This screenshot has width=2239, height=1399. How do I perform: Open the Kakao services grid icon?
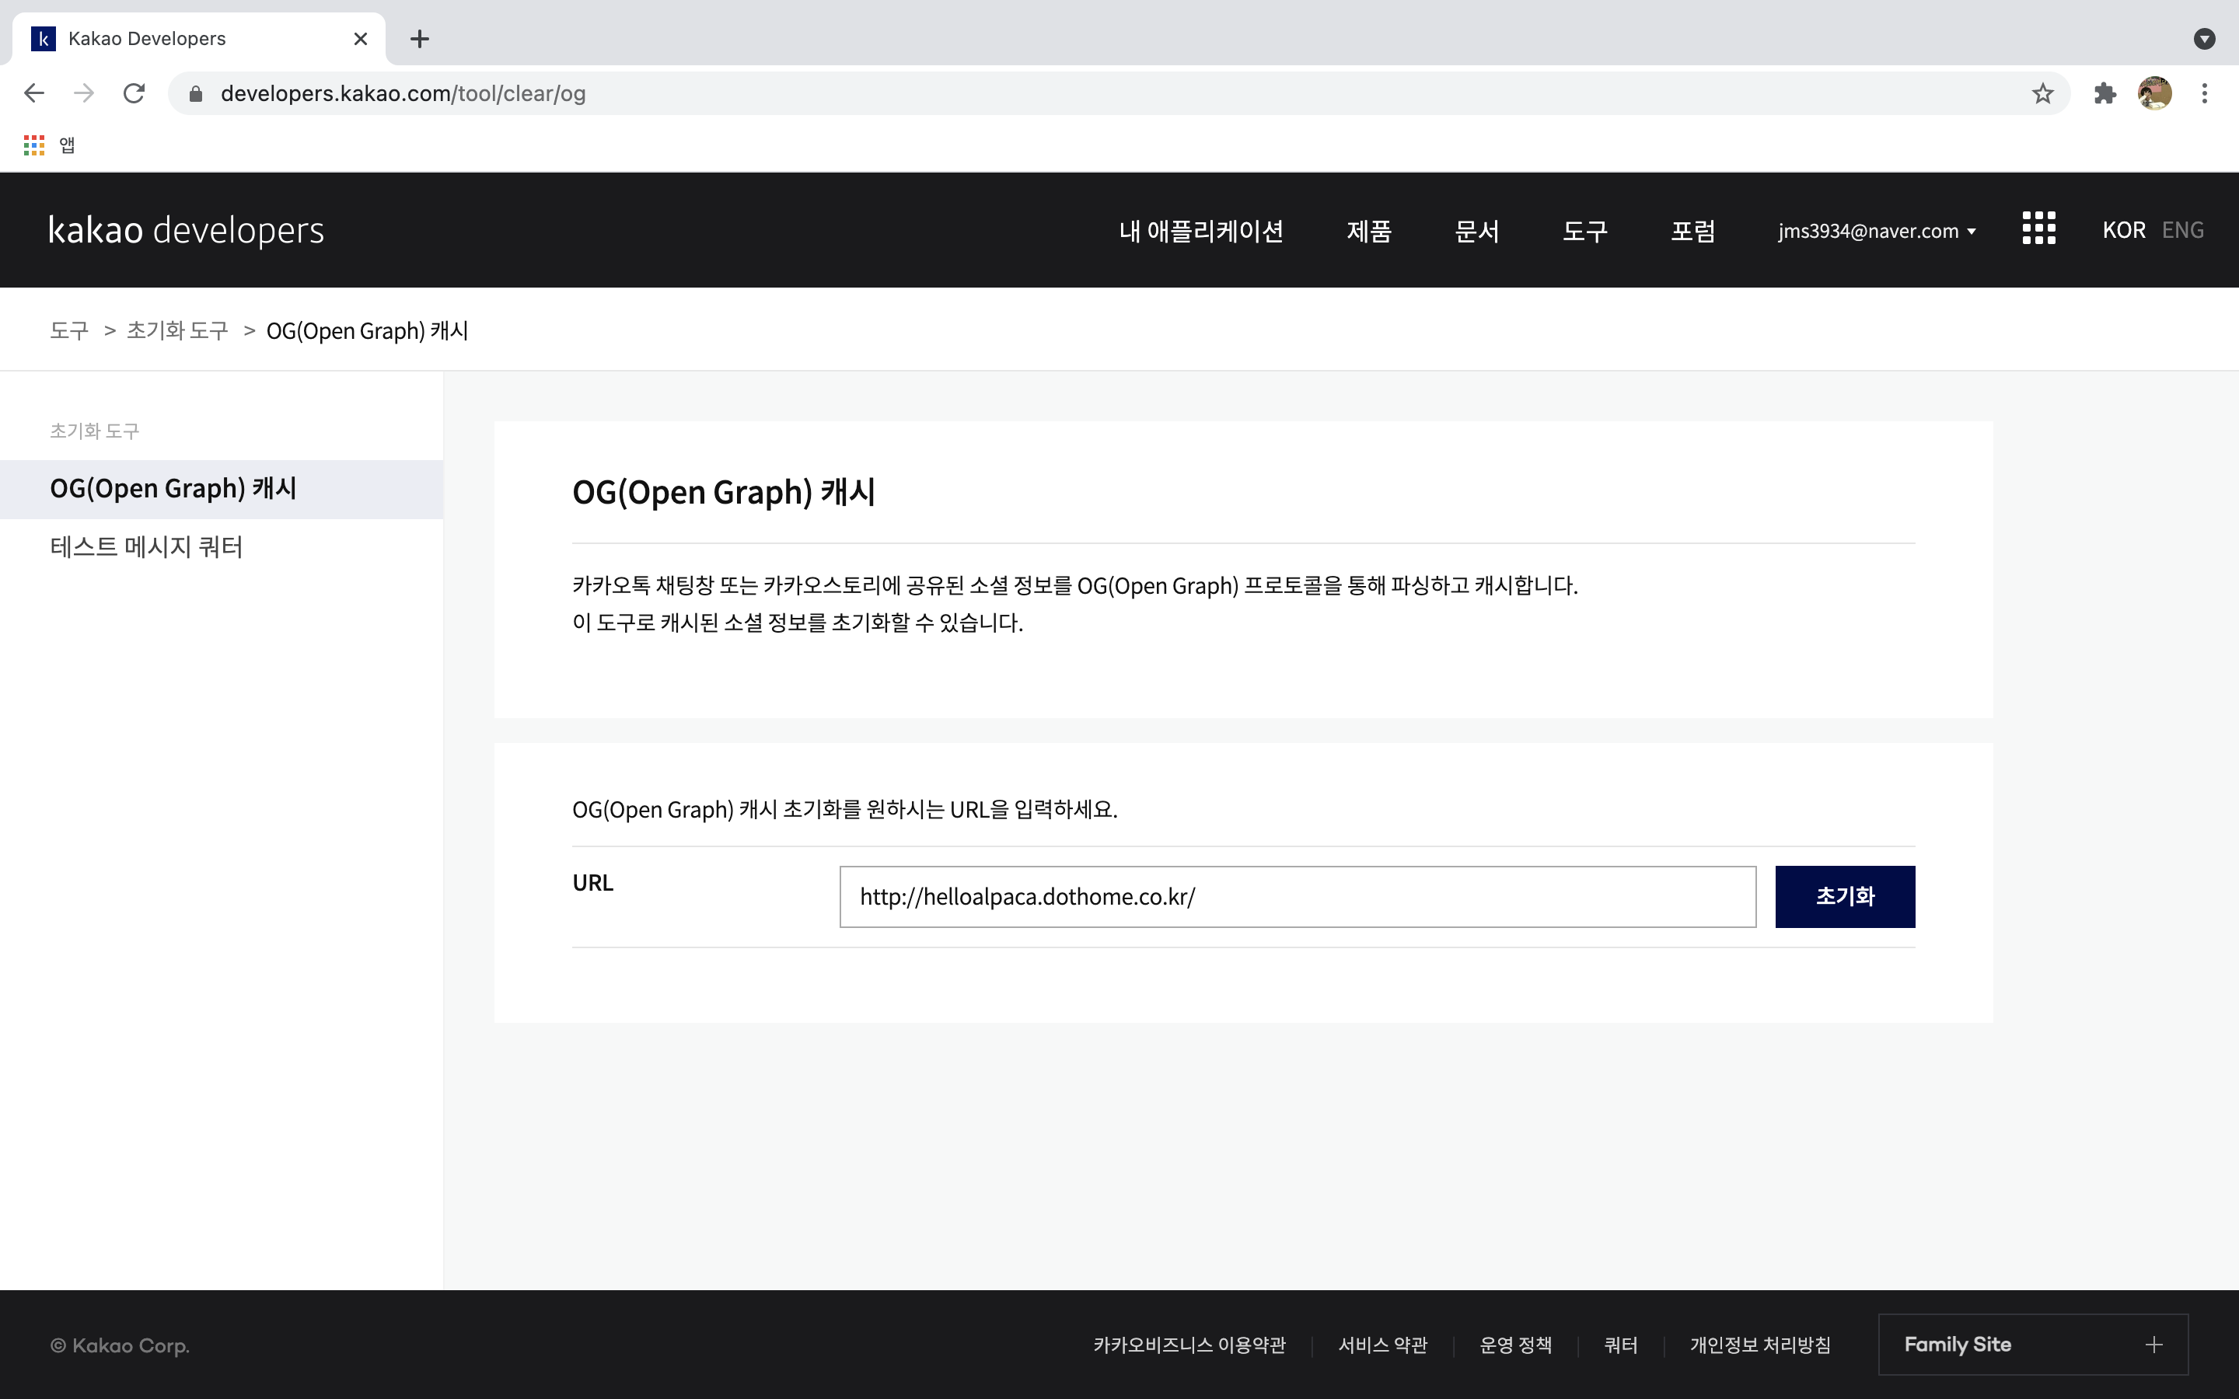click(2038, 229)
